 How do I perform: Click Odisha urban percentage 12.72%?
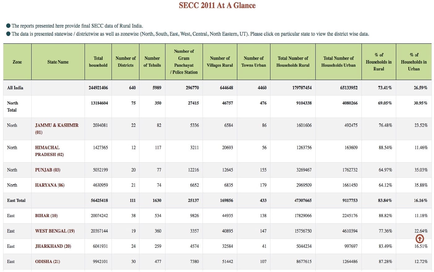[421, 261]
